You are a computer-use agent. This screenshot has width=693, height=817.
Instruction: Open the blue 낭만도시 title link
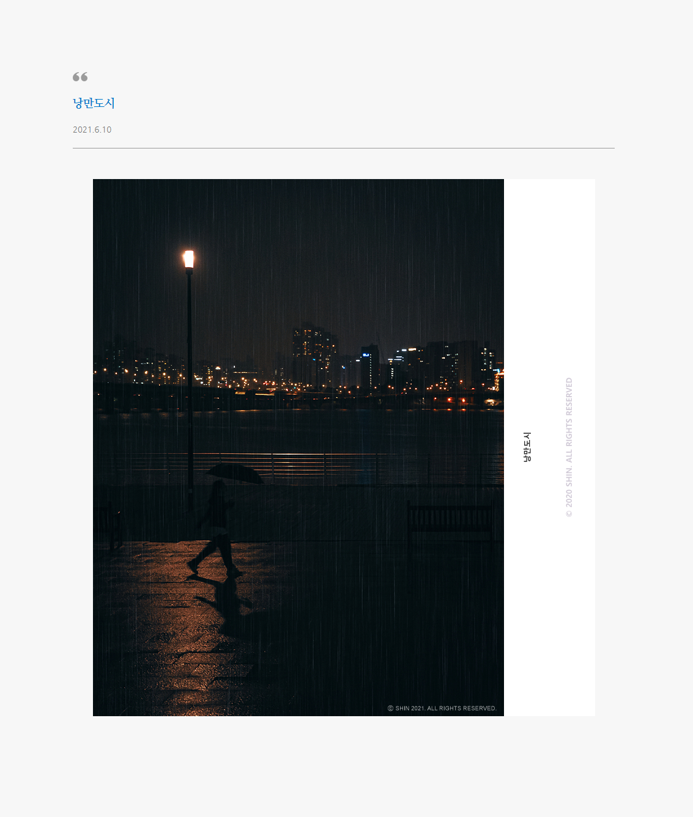(94, 103)
